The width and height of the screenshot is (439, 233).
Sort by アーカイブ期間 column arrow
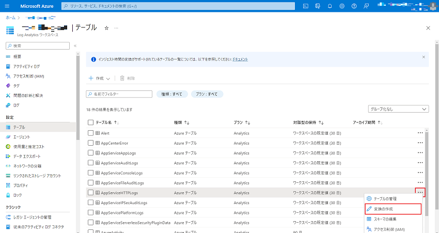[380, 122]
